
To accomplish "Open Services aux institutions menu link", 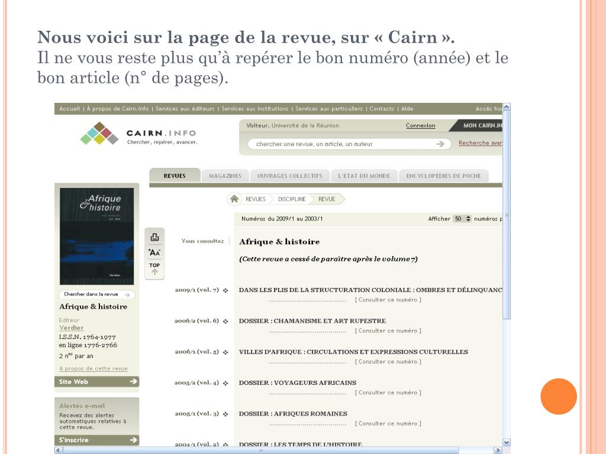I will pos(255,109).
